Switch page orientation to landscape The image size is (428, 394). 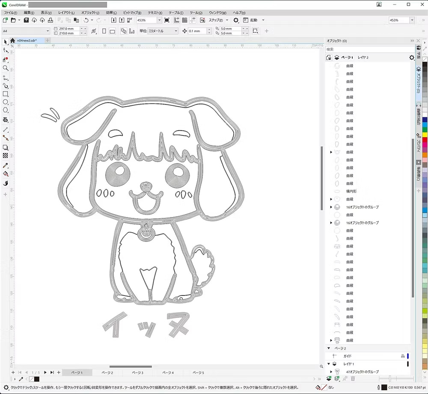pos(113,31)
